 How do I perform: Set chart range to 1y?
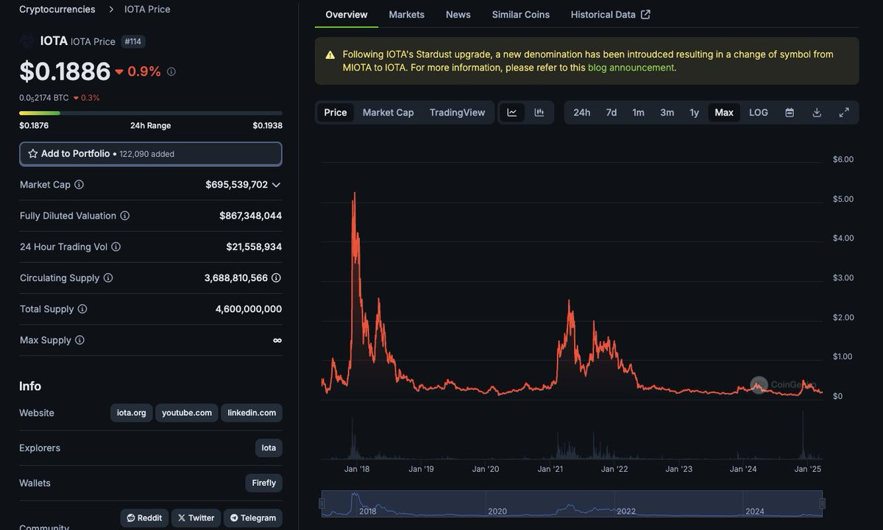pyautogui.click(x=695, y=113)
